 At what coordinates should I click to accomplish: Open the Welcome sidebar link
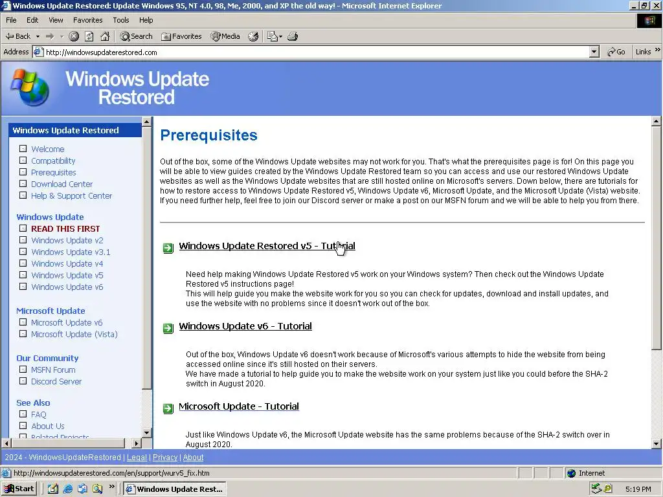[48, 149]
